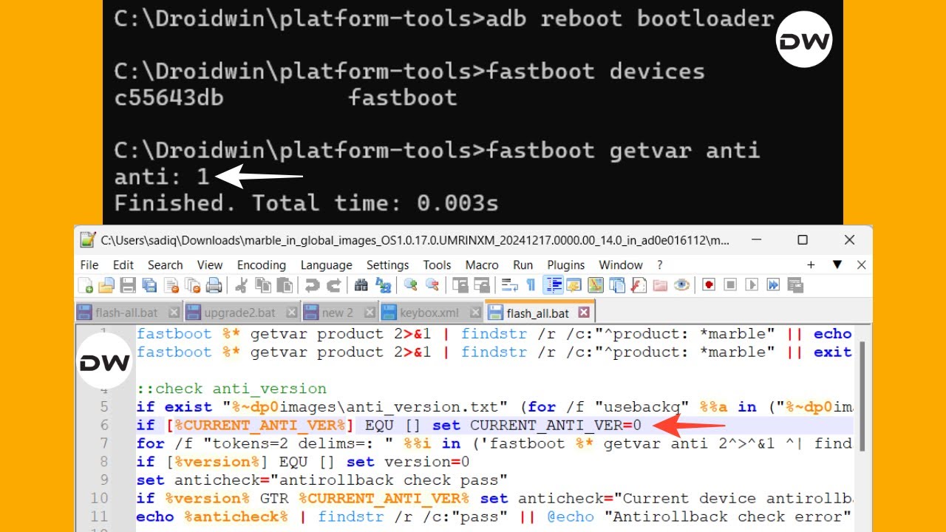The width and height of the screenshot is (946, 532).
Task: Switch to the flash-all.bat tab
Action: click(x=128, y=312)
